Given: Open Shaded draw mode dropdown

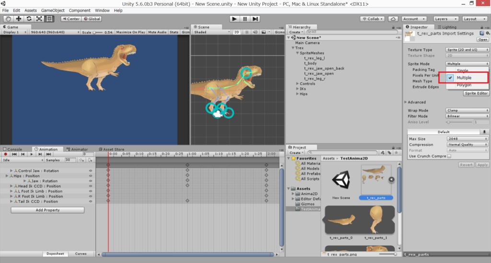Looking at the screenshot, I should 212,32.
